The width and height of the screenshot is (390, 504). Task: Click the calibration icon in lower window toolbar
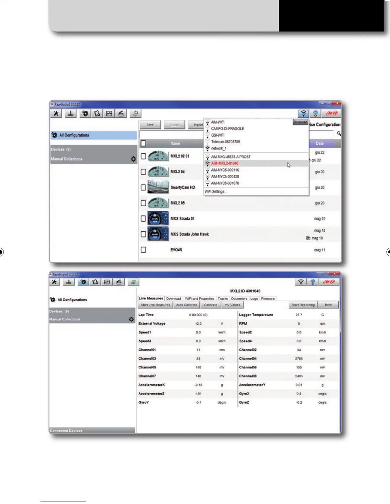[x=69, y=282]
